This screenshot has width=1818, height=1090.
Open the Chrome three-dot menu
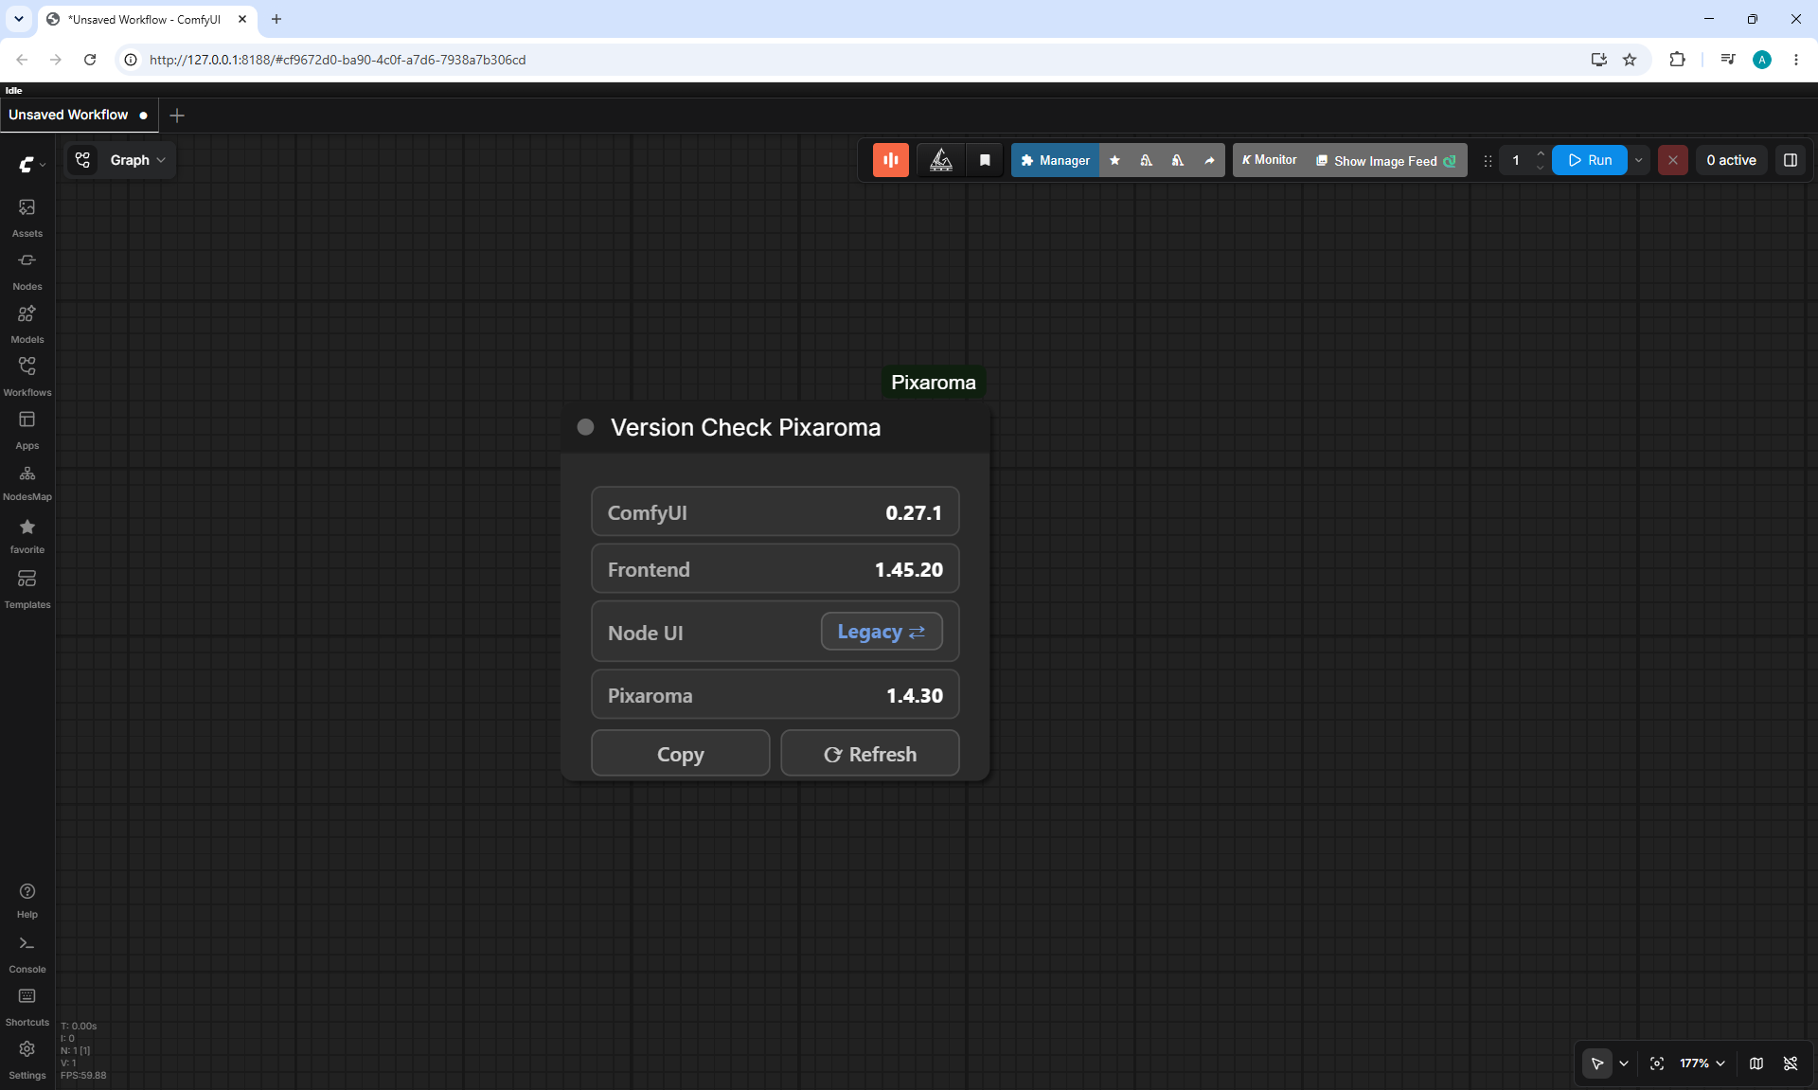pyautogui.click(x=1796, y=60)
